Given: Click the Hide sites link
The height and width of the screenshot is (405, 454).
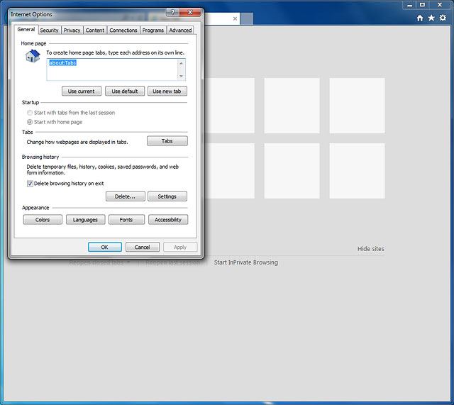Looking at the screenshot, I should pos(370,249).
